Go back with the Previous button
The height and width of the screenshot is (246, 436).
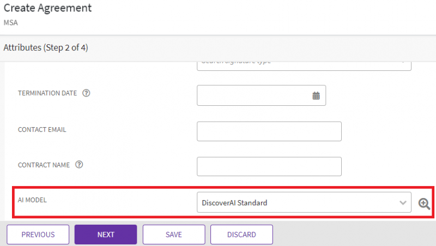[38, 235]
